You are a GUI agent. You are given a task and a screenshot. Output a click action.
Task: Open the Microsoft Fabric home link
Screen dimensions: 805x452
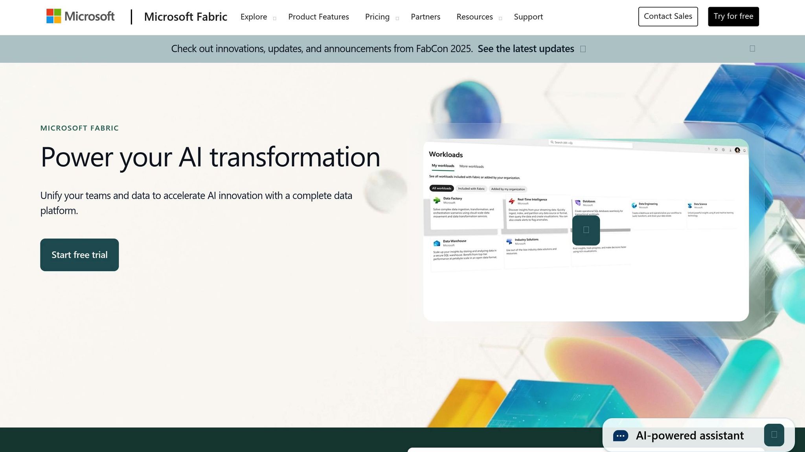click(x=186, y=16)
